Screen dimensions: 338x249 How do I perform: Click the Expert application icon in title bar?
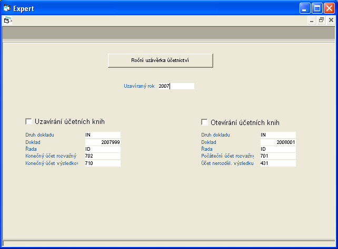[7, 8]
